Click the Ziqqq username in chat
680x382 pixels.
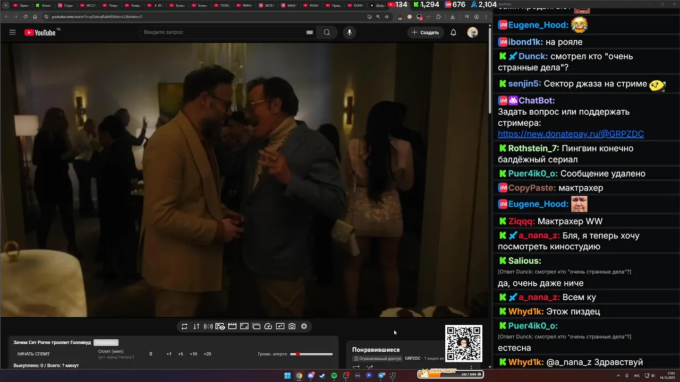point(522,221)
